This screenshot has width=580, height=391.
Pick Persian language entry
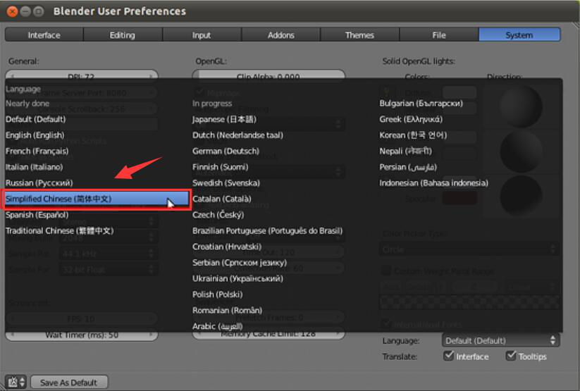(x=408, y=167)
